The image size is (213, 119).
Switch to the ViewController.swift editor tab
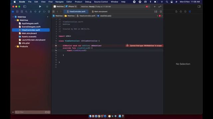tap(76, 12)
